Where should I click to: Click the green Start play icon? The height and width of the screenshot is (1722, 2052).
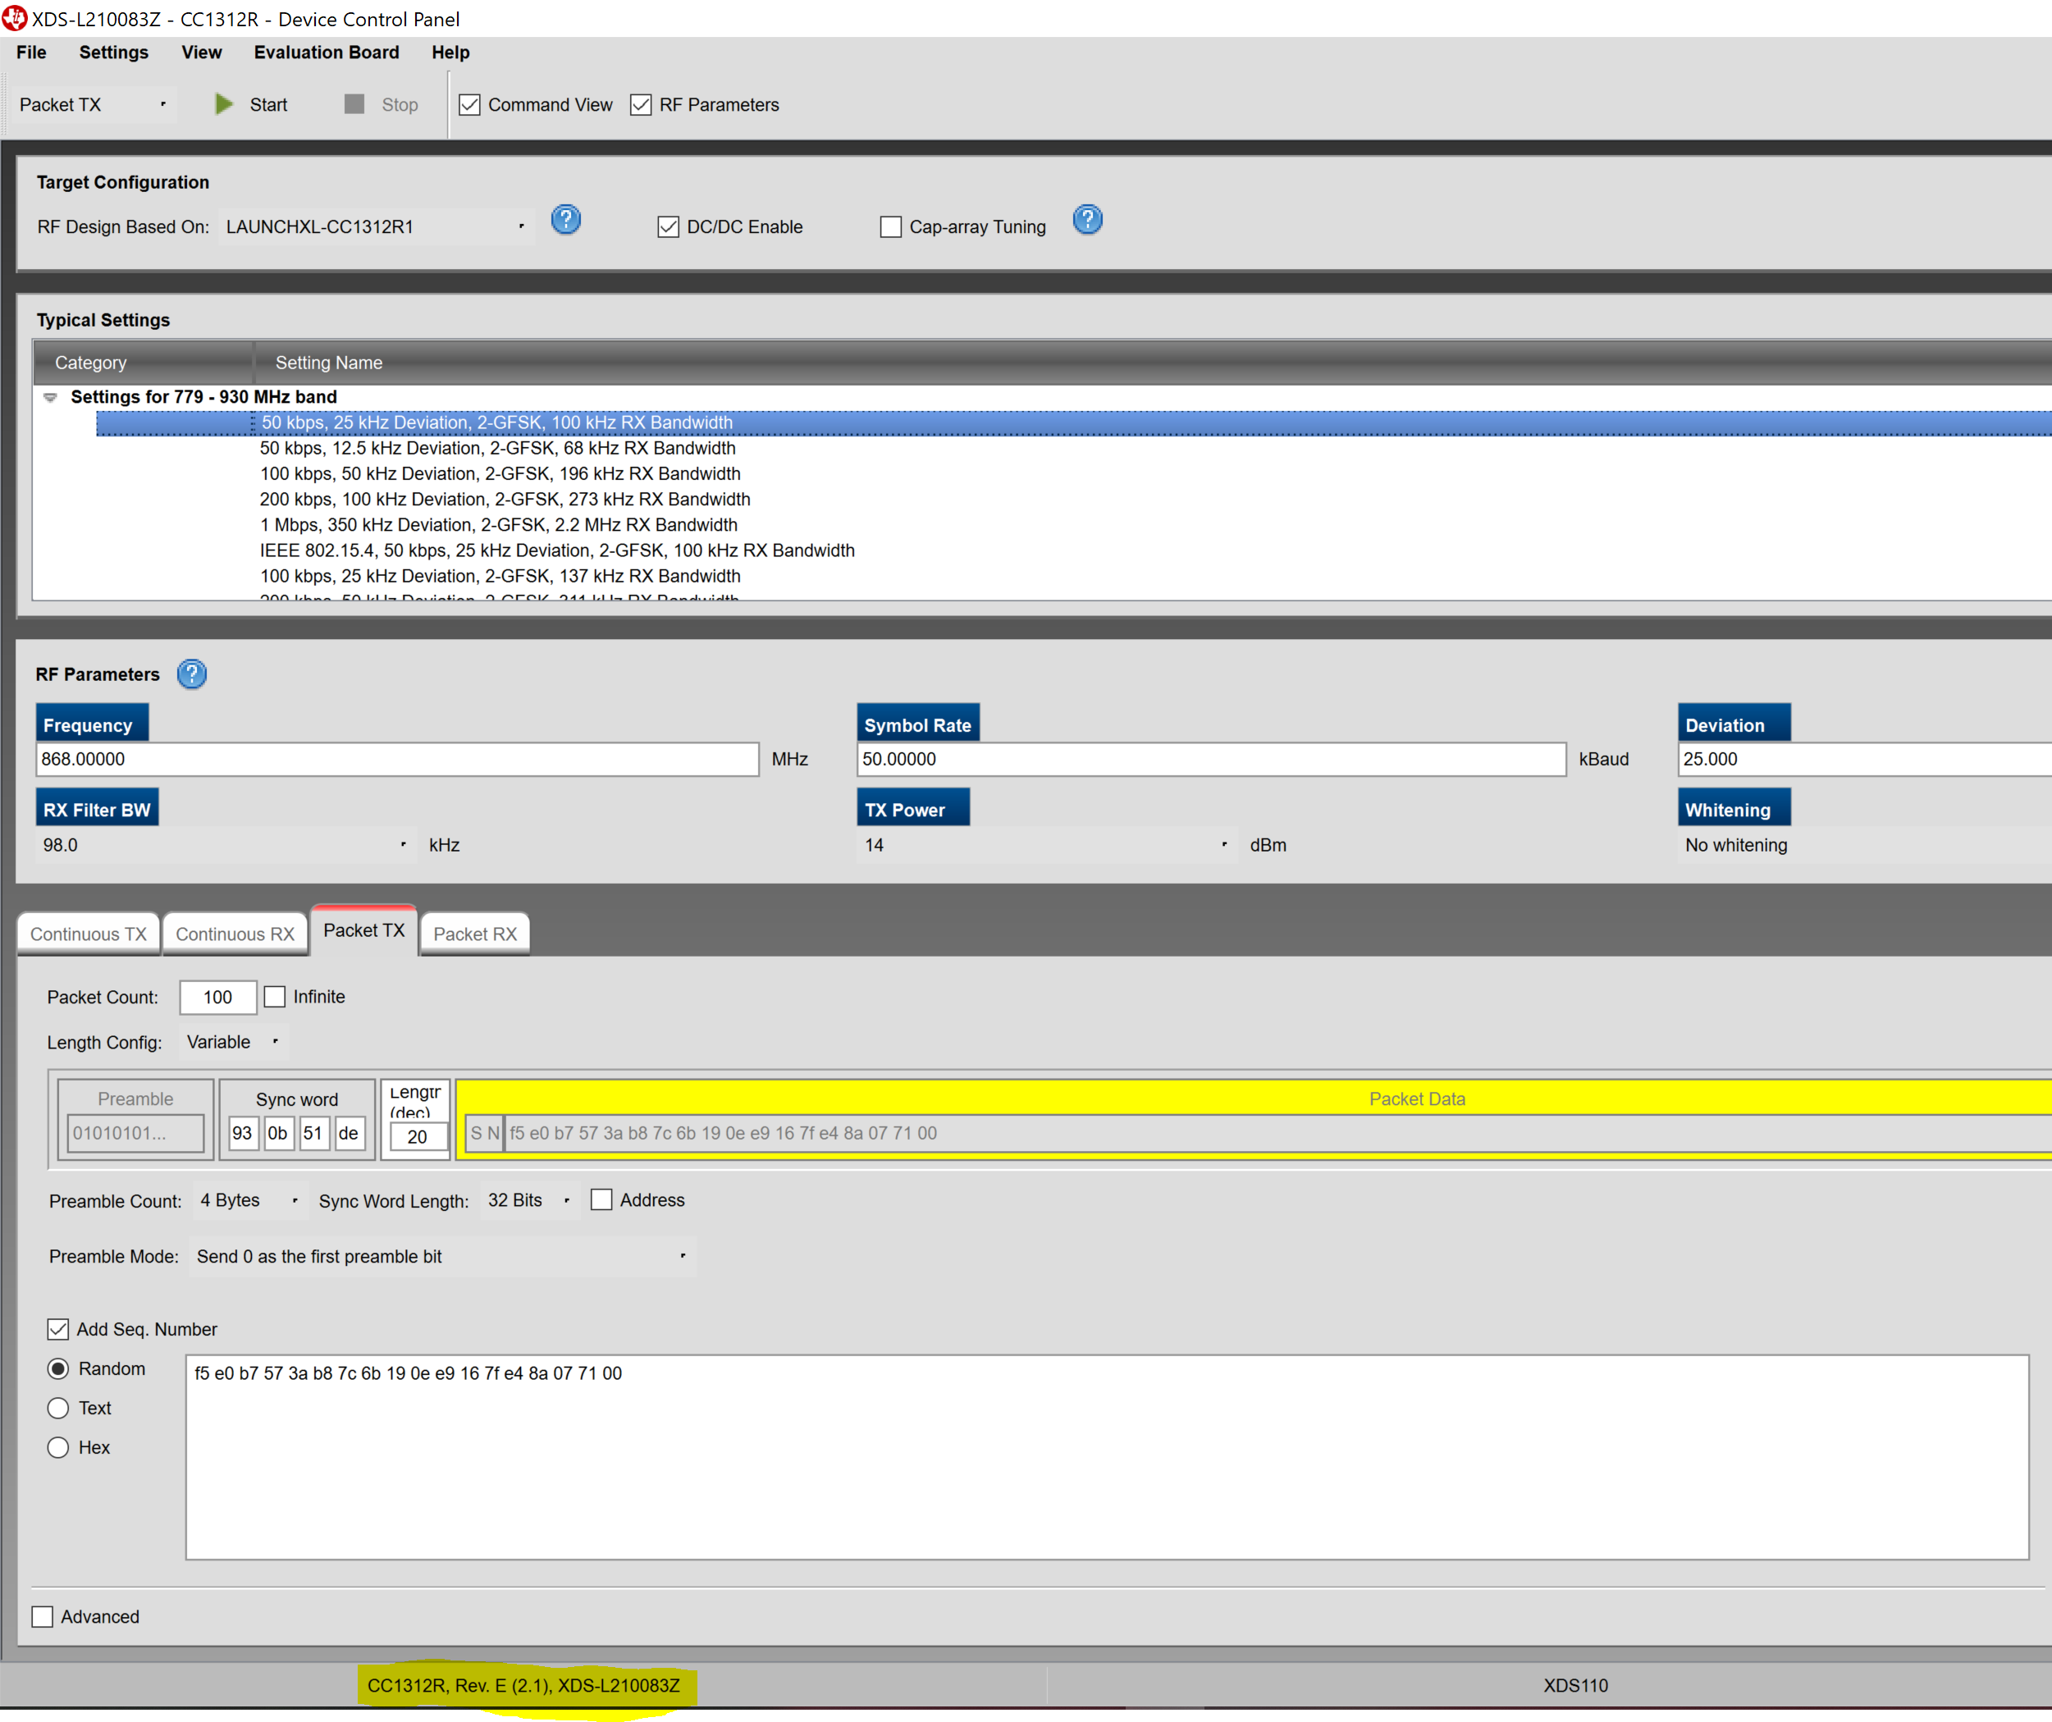click(x=224, y=104)
